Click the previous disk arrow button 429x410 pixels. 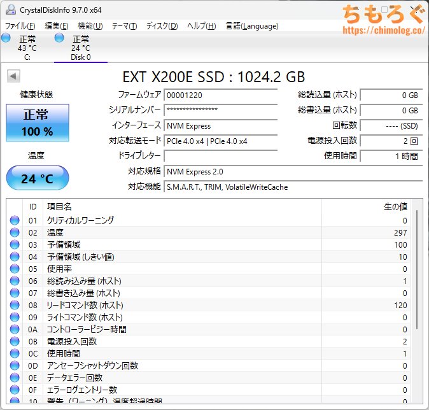13,76
